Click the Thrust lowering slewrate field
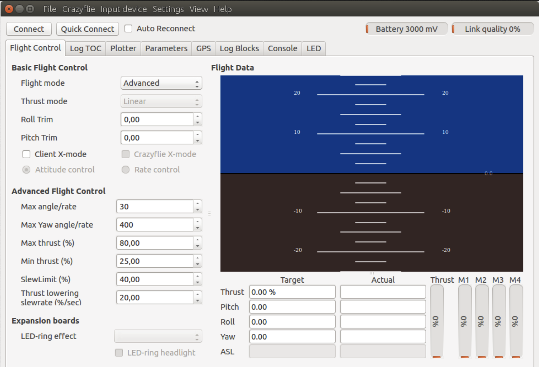Image resolution: width=539 pixels, height=367 pixels. [159, 298]
